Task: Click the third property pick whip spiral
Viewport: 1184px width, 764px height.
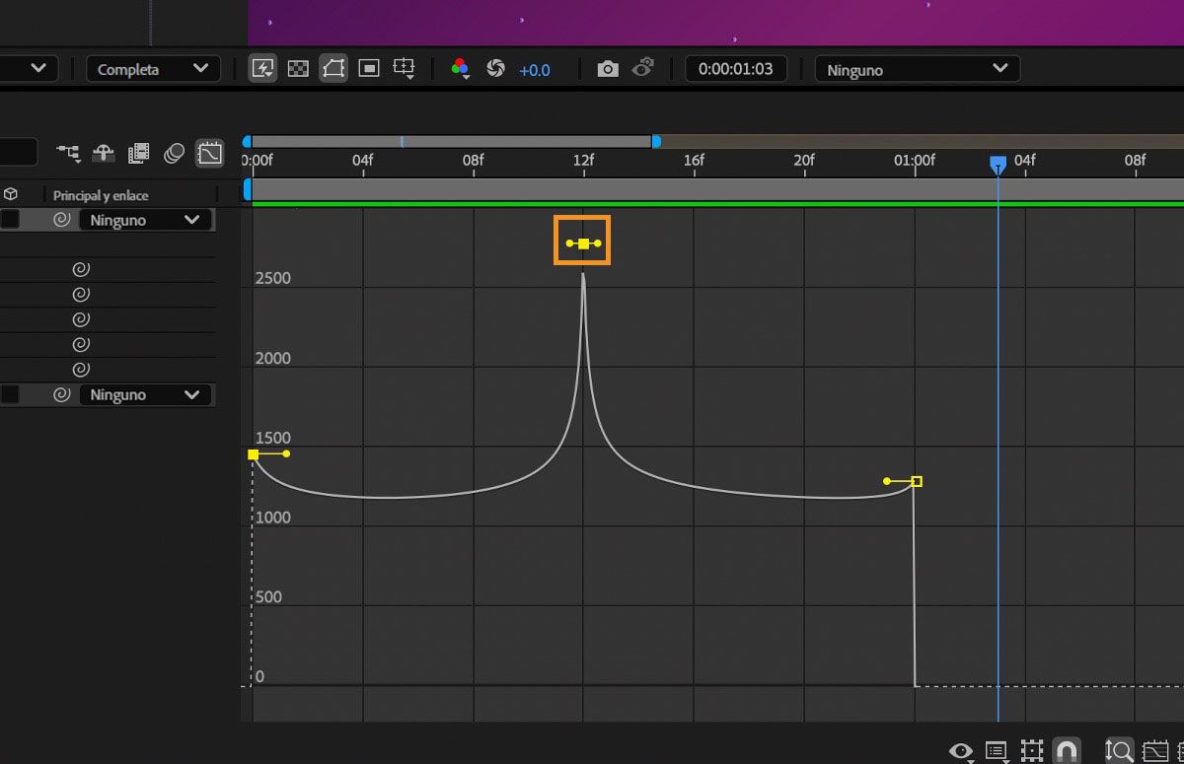Action: click(82, 319)
